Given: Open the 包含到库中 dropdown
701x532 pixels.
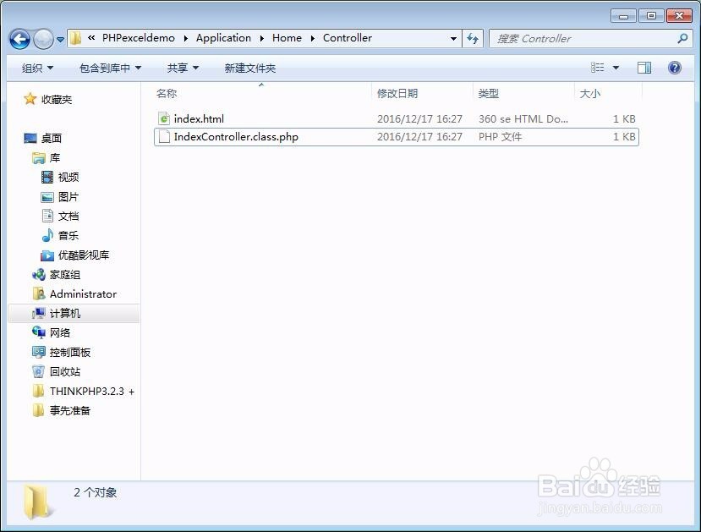Looking at the screenshot, I should (109, 68).
